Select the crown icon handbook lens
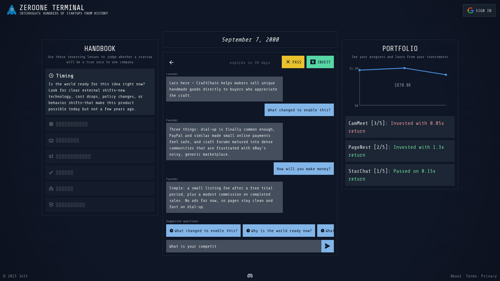The image size is (500, 281). pyautogui.click(x=51, y=140)
